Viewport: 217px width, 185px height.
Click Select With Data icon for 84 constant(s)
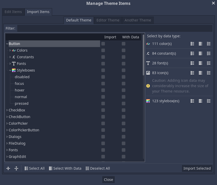(200, 53)
